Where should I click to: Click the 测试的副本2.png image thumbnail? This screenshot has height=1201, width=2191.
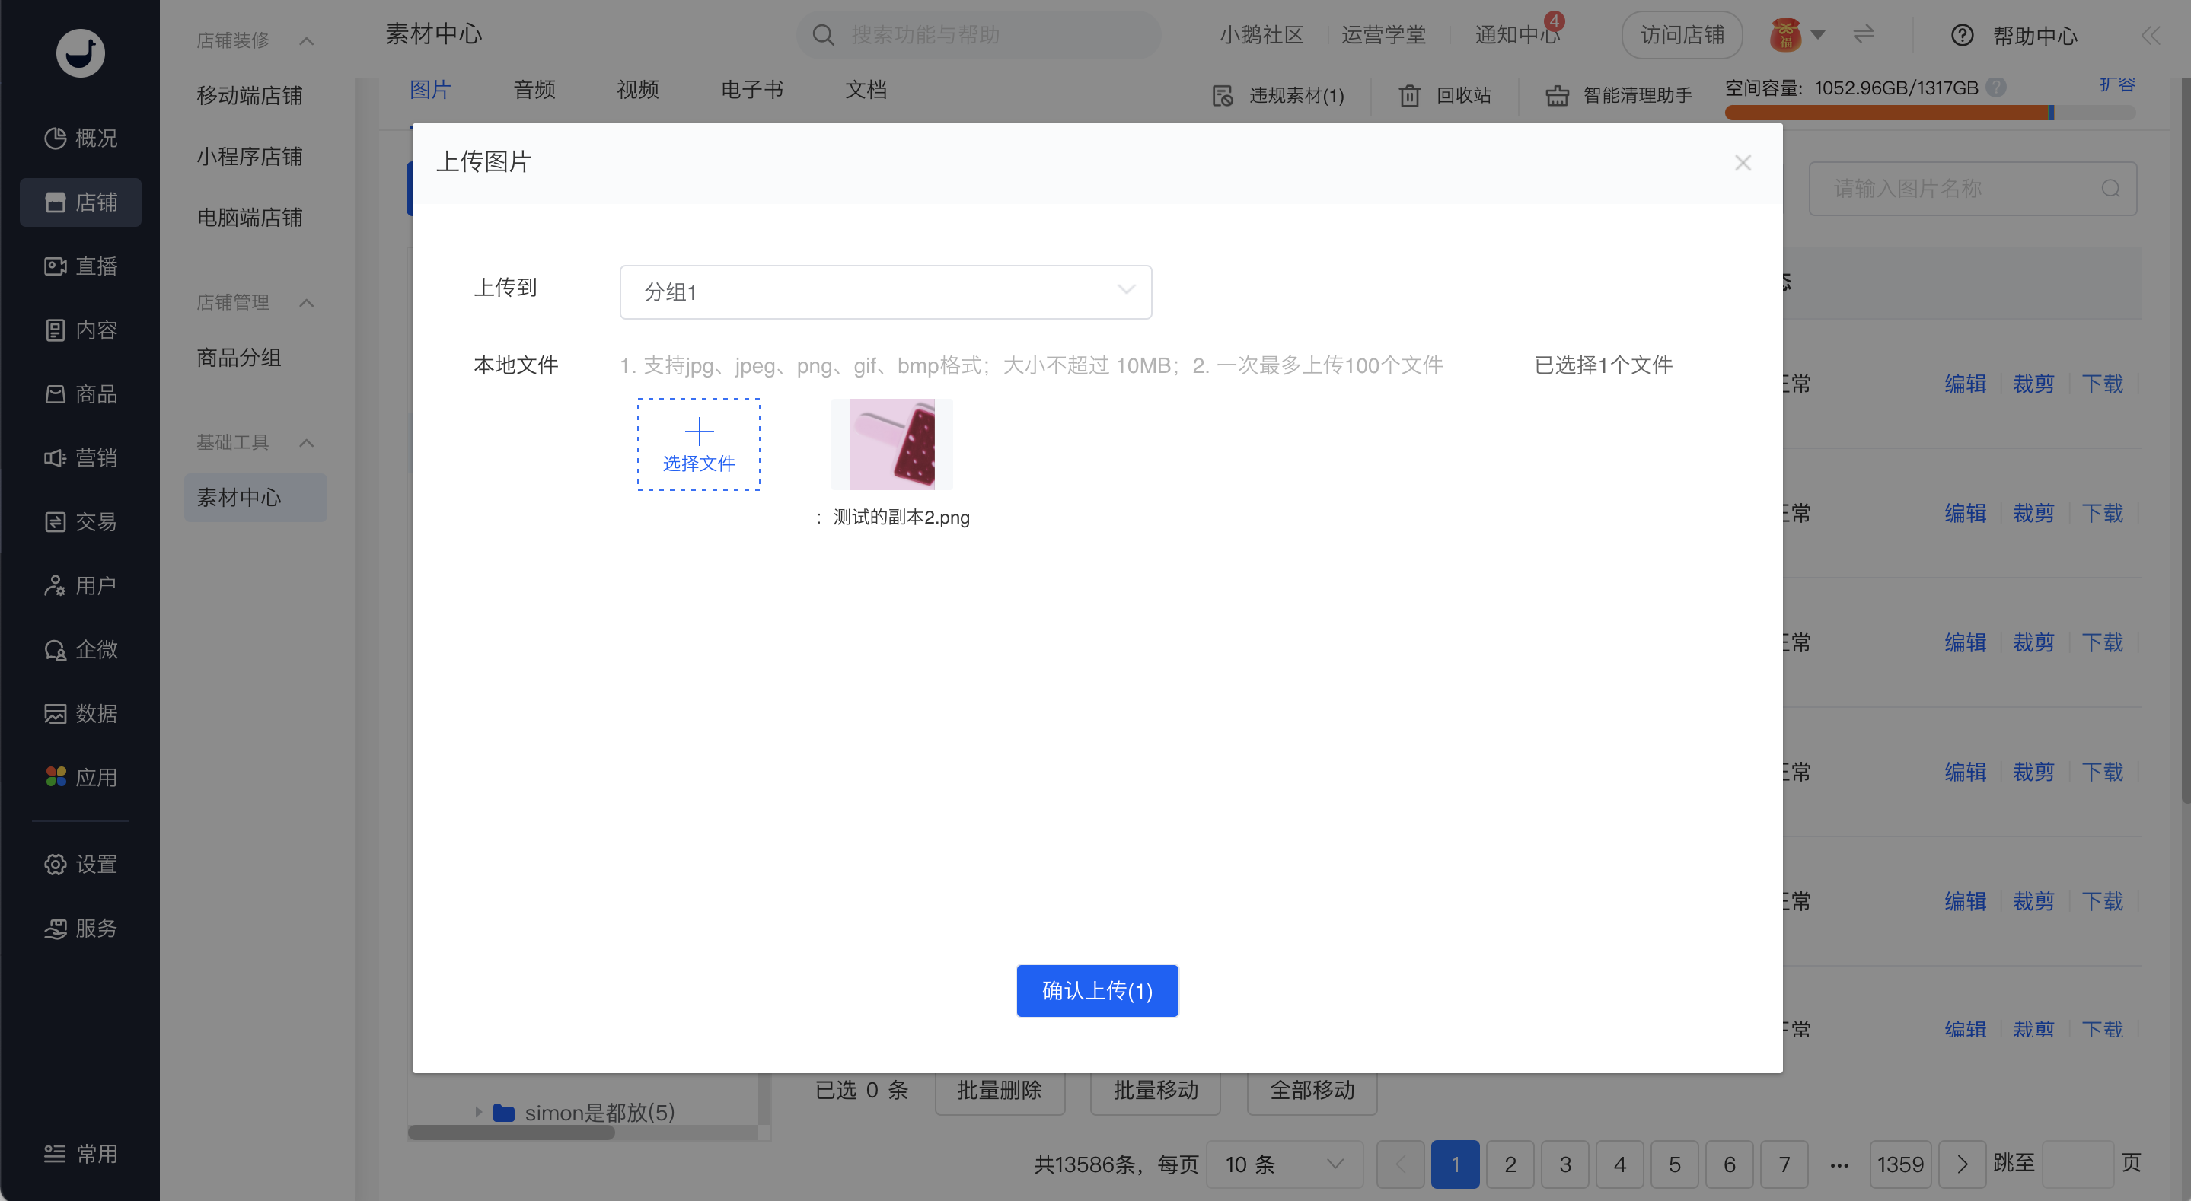coord(891,444)
